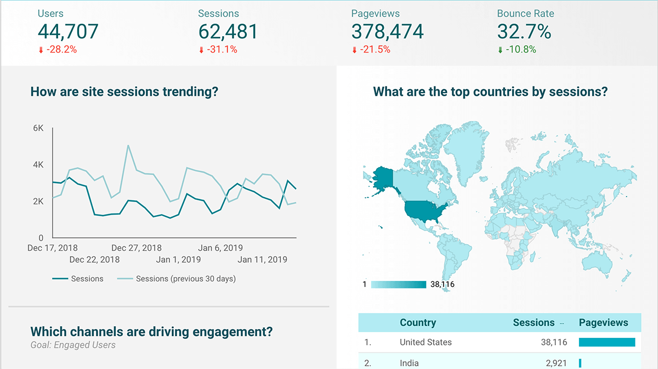The height and width of the screenshot is (369, 658).
Task: Select the 'Sessions (previous 30 days)' legend entry
Action: (x=177, y=279)
